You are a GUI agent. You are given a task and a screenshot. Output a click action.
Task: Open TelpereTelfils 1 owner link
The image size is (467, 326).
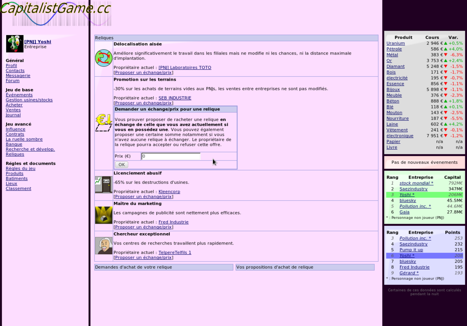pyautogui.click(x=175, y=252)
